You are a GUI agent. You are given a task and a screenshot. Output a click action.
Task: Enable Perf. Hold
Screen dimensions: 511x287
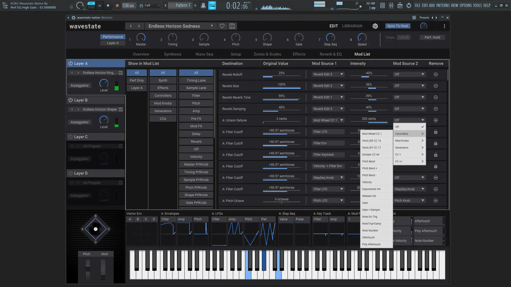[x=432, y=37]
